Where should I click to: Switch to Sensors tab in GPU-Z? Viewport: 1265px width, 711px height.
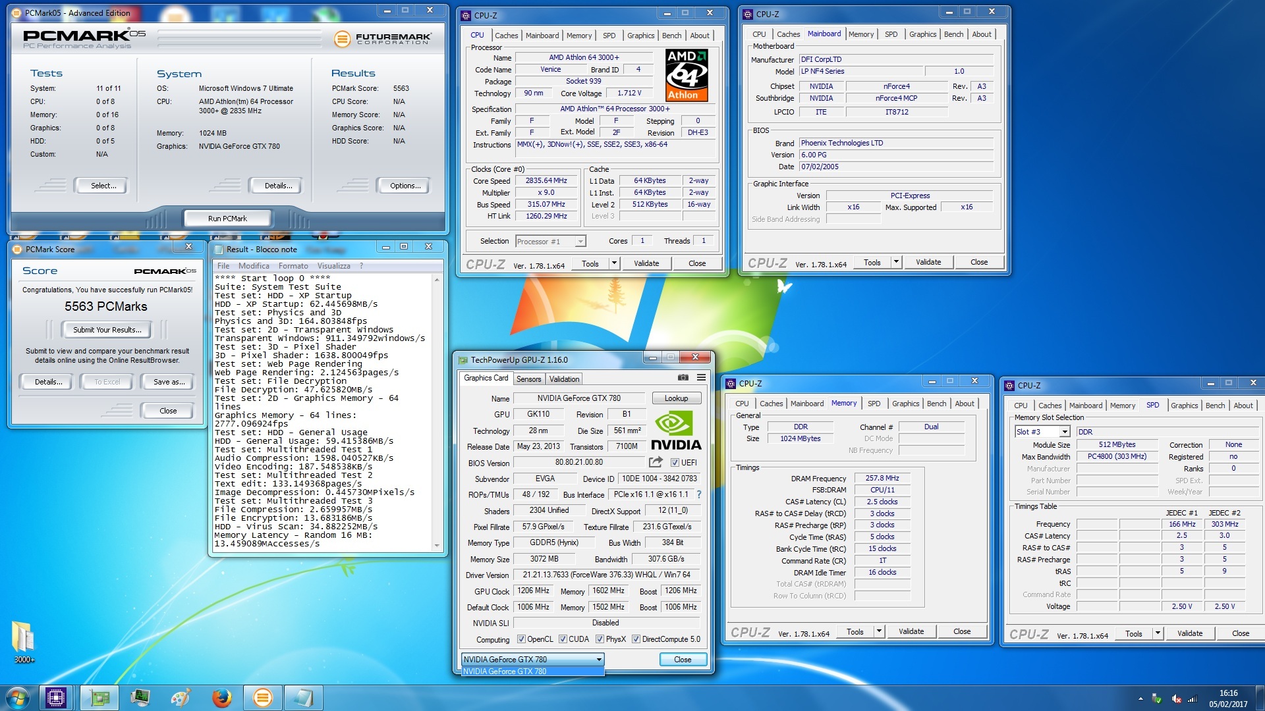528,379
